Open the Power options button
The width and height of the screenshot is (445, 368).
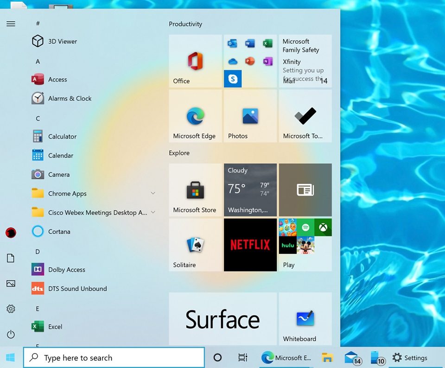click(11, 334)
